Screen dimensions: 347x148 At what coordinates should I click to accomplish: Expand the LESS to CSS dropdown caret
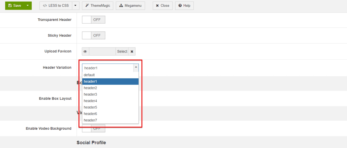[x=76, y=6]
